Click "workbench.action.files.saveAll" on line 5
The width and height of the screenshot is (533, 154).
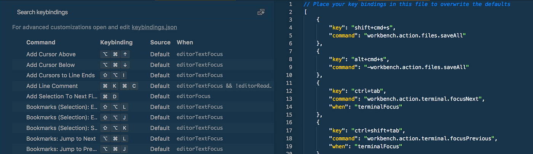[x=415, y=35]
